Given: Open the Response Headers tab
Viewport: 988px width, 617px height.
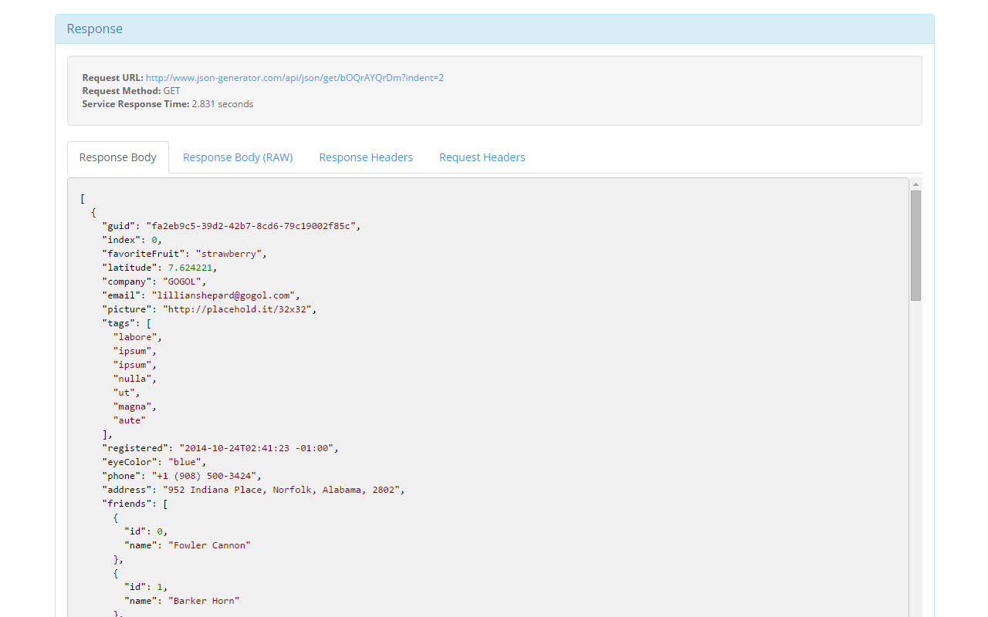Looking at the screenshot, I should (366, 157).
